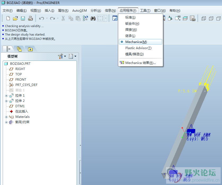Open dropdown arrow beside show list icon
222x185 pixels.
click(x=75, y=56)
